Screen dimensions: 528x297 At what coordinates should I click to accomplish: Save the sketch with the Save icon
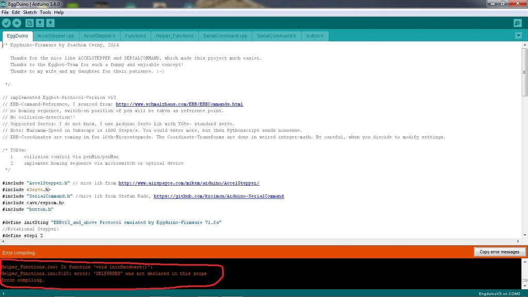[x=50, y=23]
